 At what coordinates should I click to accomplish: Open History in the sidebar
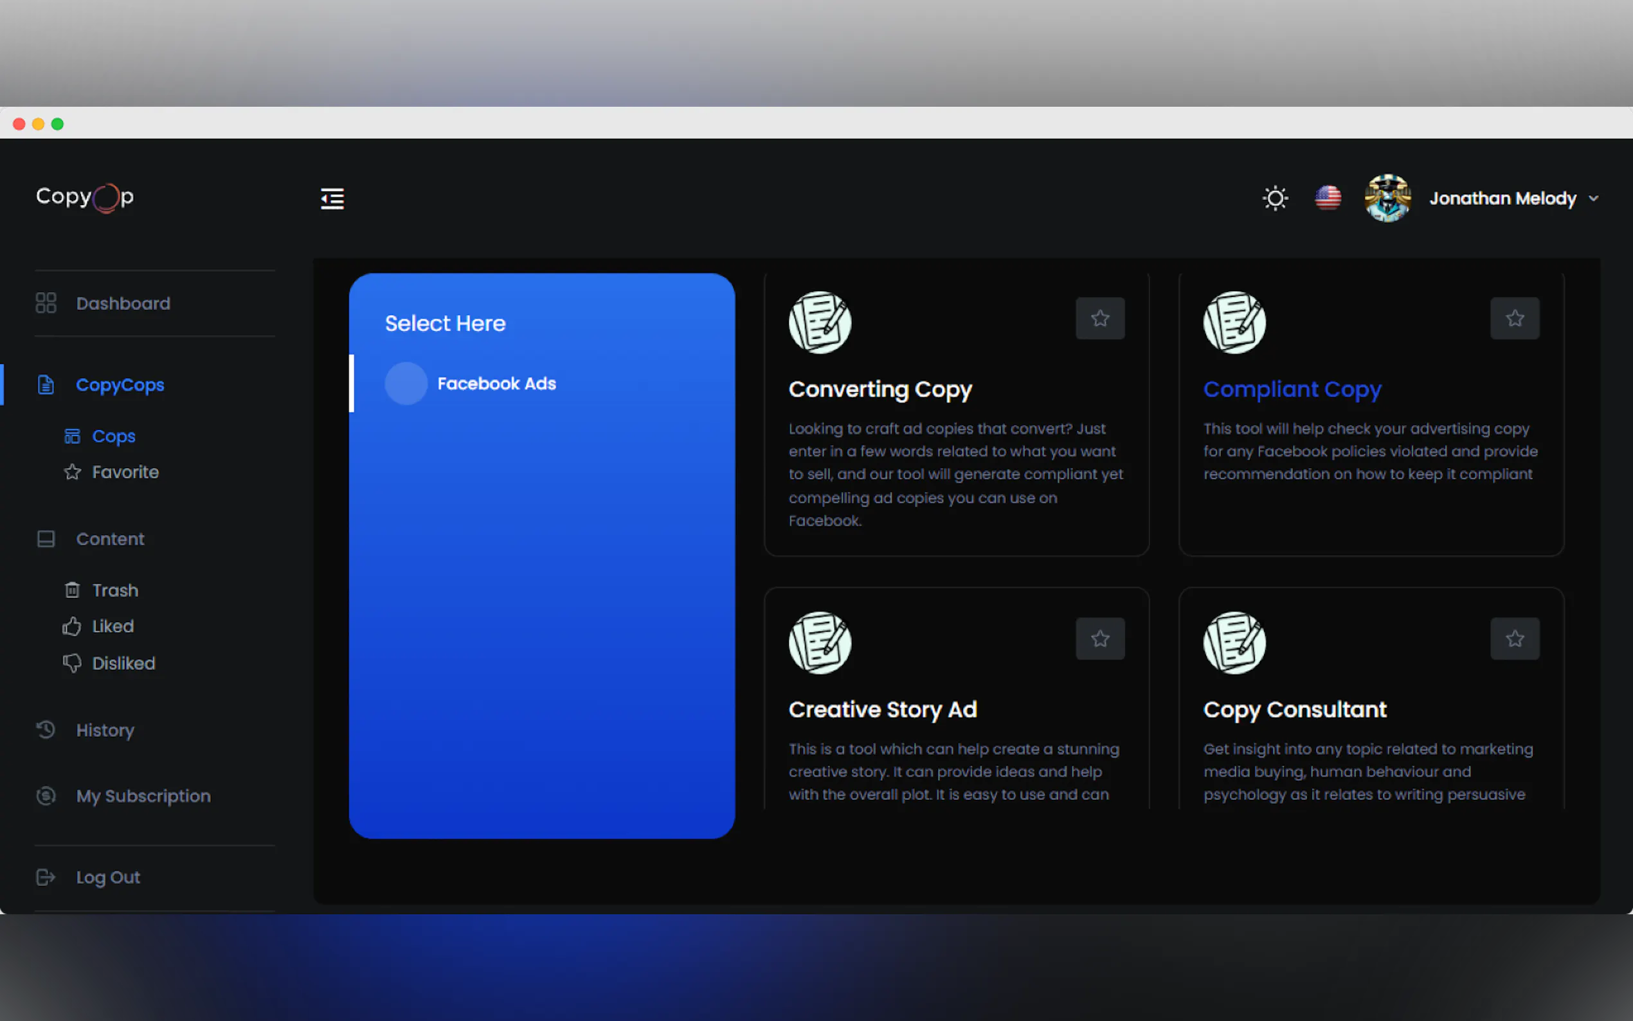105,730
